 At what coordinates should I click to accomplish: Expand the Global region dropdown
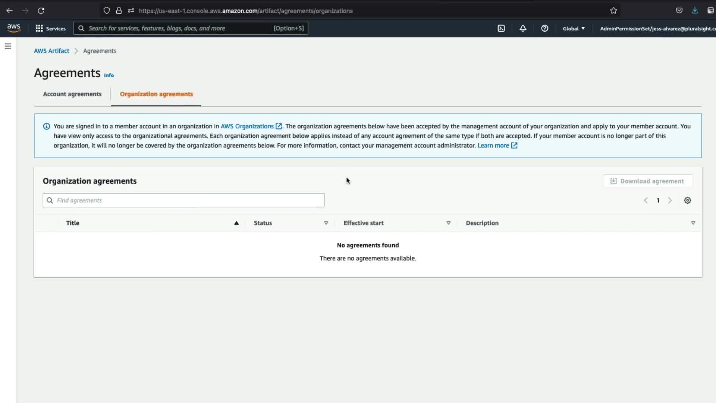pos(574,28)
